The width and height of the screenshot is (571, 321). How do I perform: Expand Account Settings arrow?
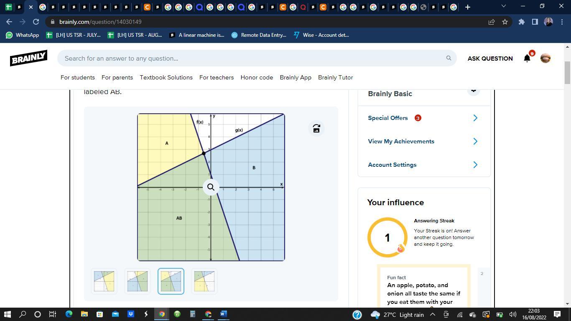click(x=475, y=165)
